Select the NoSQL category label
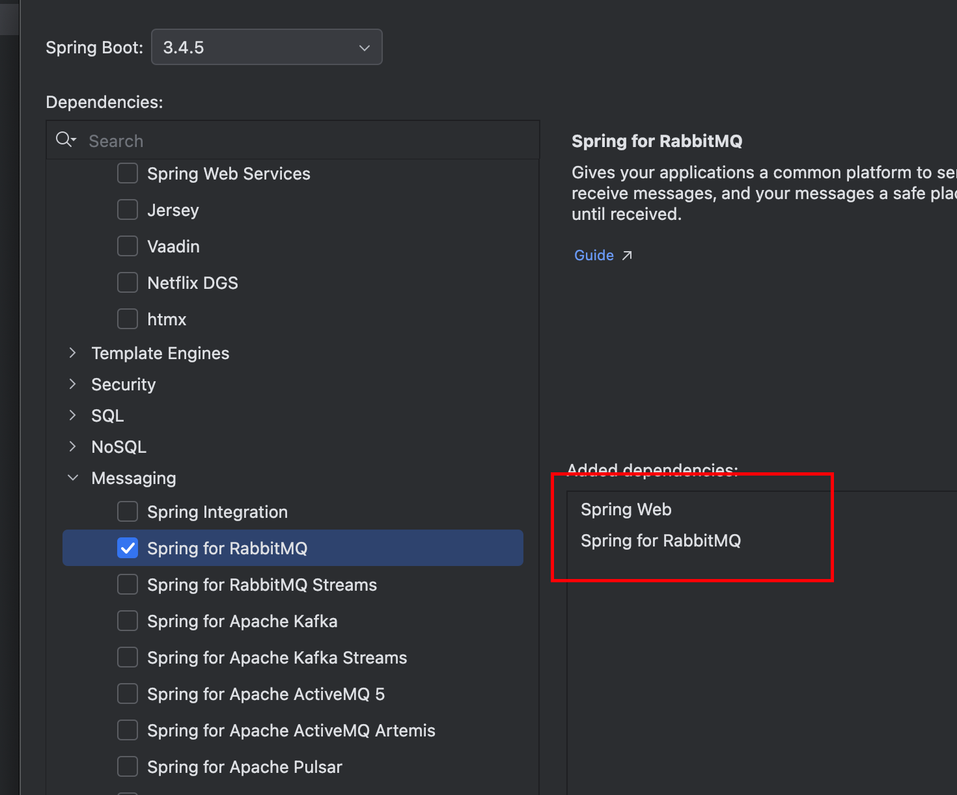The height and width of the screenshot is (795, 957). click(x=118, y=447)
